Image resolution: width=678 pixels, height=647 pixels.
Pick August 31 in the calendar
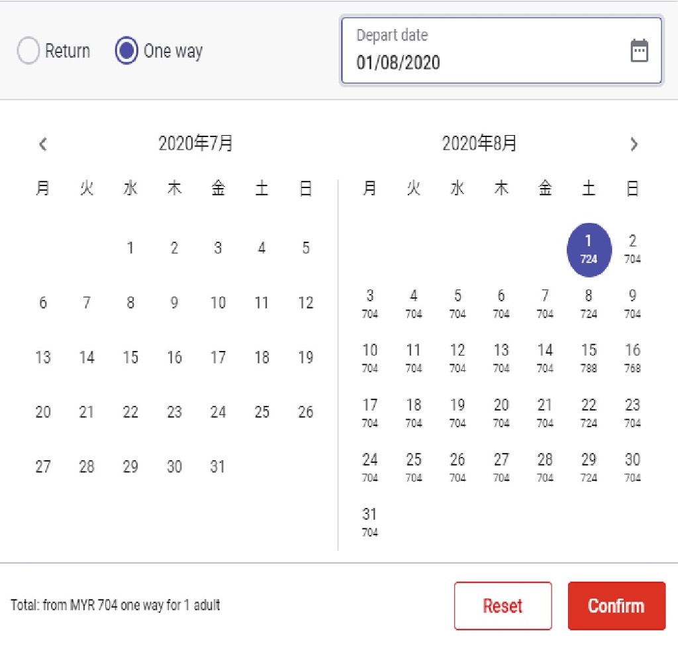click(x=369, y=521)
